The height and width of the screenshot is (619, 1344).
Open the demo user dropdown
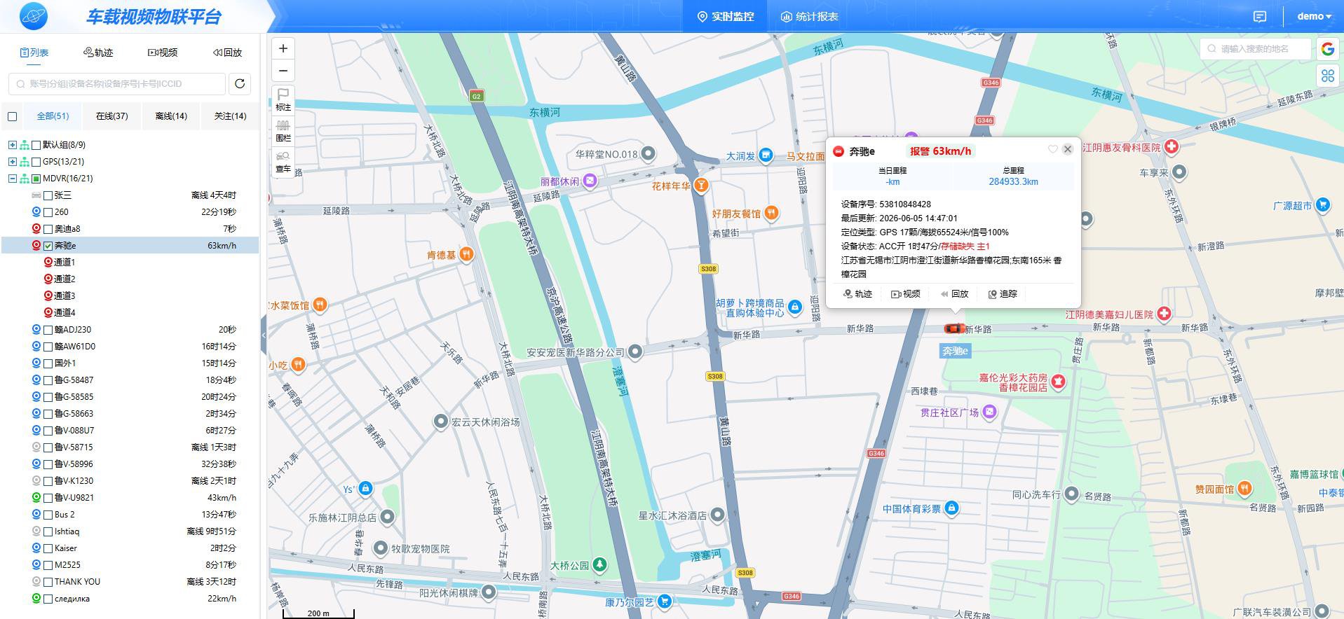[1313, 16]
